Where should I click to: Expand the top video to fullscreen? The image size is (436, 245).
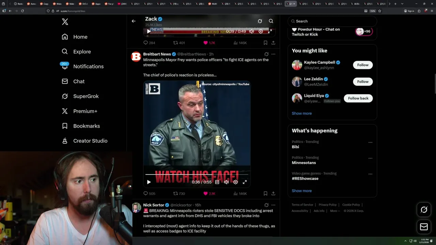coord(270,31)
